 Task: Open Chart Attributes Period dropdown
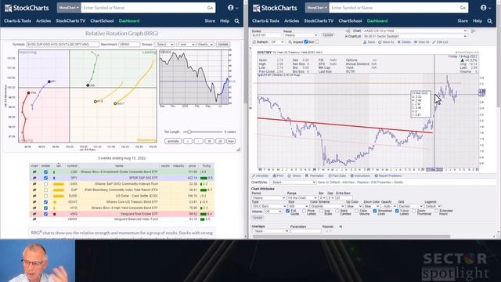coord(269,198)
